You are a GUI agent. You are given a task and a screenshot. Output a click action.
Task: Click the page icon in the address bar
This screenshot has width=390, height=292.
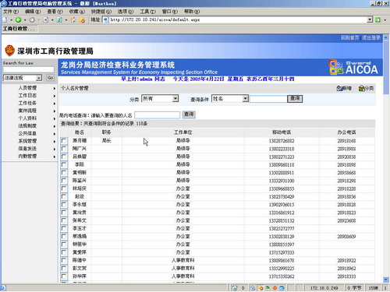click(x=106, y=19)
